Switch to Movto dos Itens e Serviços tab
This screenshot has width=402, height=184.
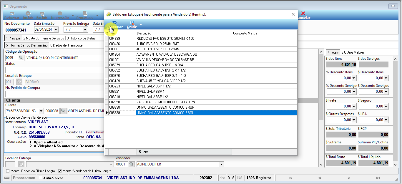(x=44, y=38)
